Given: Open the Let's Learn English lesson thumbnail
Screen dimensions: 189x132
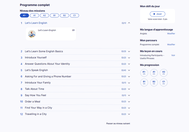Looking at the screenshot, I should [x=32, y=34].
